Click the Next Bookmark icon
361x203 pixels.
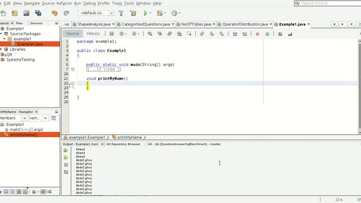tap(212, 34)
